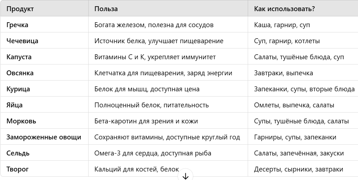Viewport: 358px width, 180px height.
Task: Click the Как использовать? header
Action: [x=284, y=9]
